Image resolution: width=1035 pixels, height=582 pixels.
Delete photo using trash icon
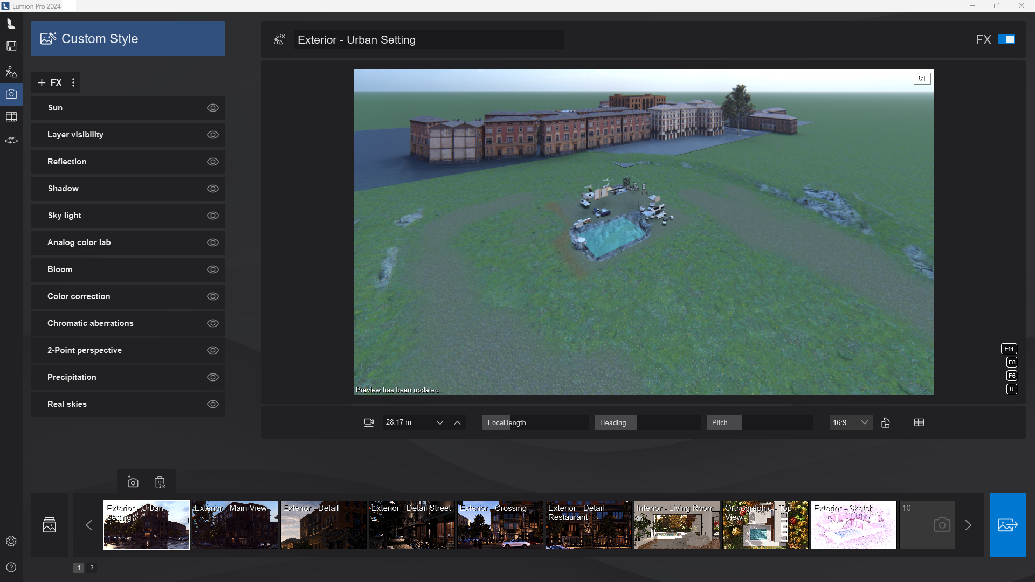(x=160, y=482)
